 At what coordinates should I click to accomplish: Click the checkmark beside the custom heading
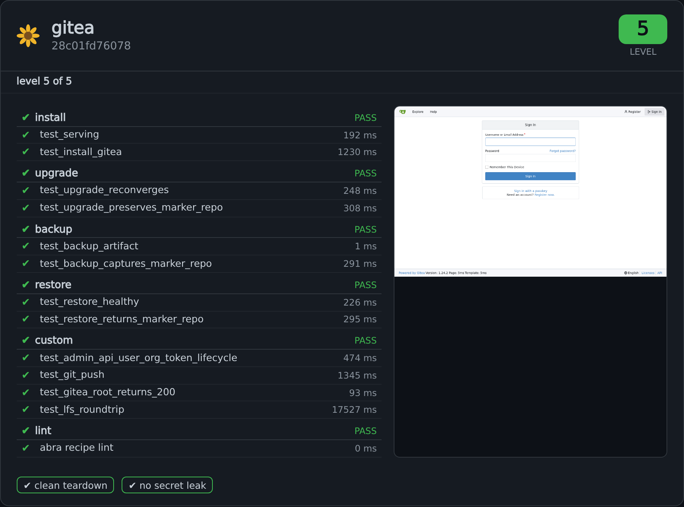(25, 340)
